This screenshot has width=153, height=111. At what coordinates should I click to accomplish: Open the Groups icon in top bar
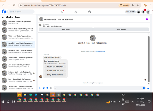point(90,12)
